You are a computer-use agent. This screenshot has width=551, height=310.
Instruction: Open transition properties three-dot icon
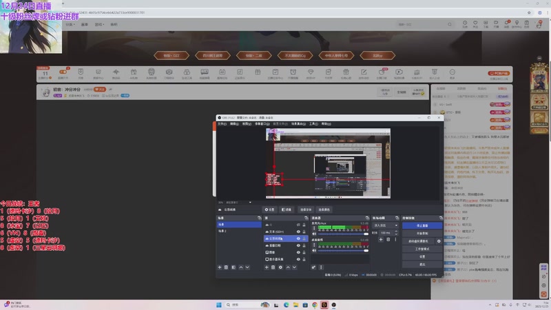coord(395,240)
